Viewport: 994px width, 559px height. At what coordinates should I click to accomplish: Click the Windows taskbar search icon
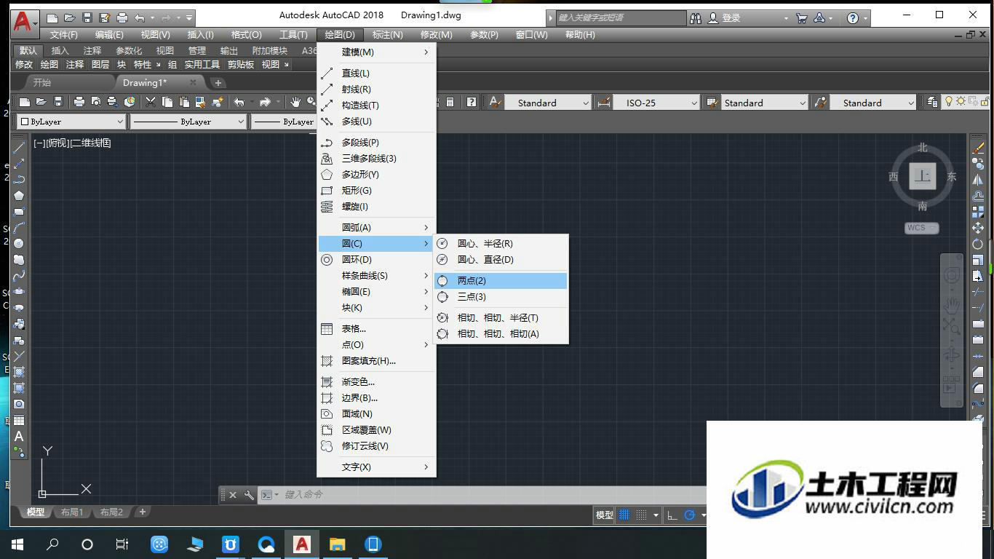(52, 544)
